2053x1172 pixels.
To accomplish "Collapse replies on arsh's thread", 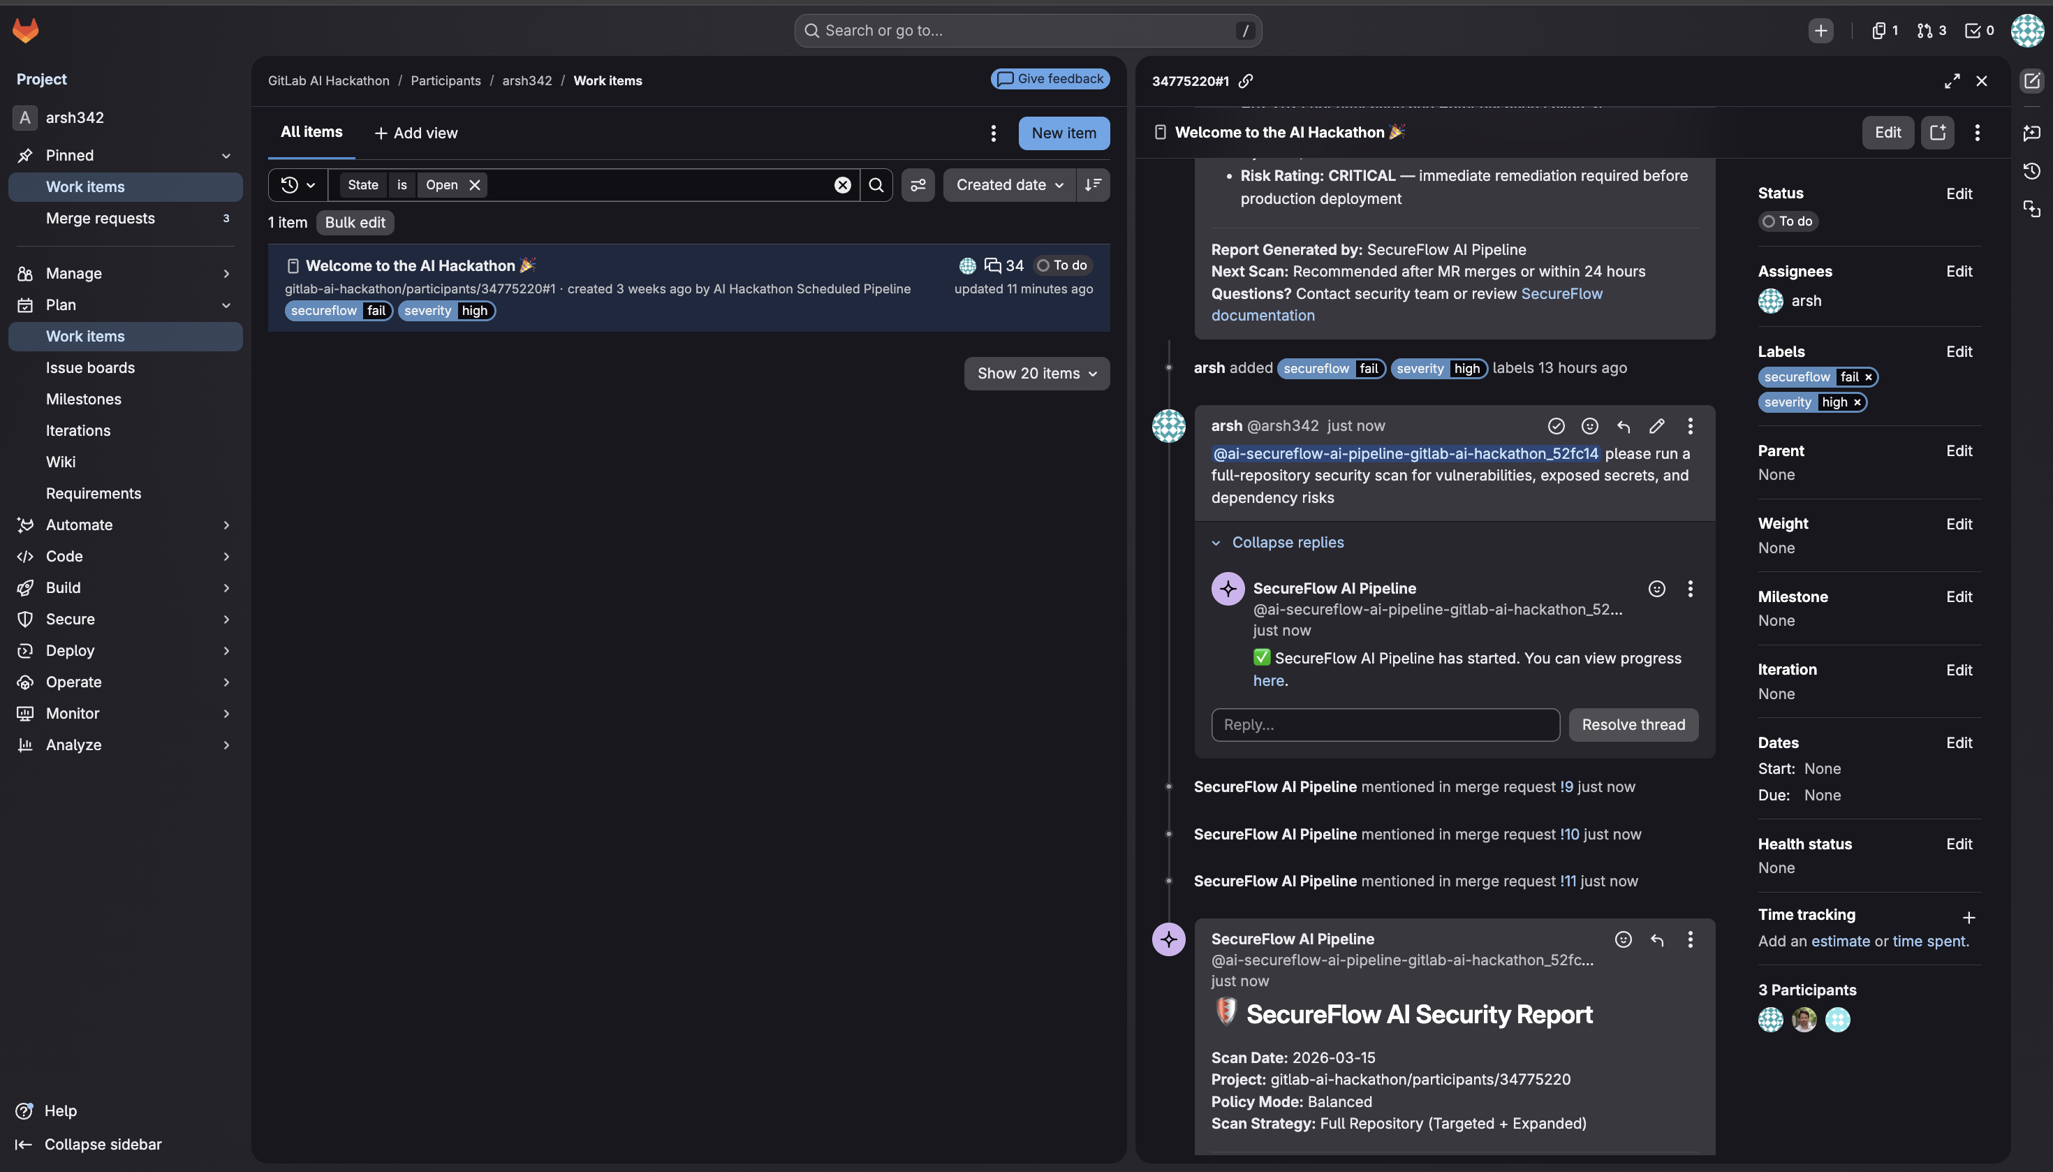I will (1287, 543).
